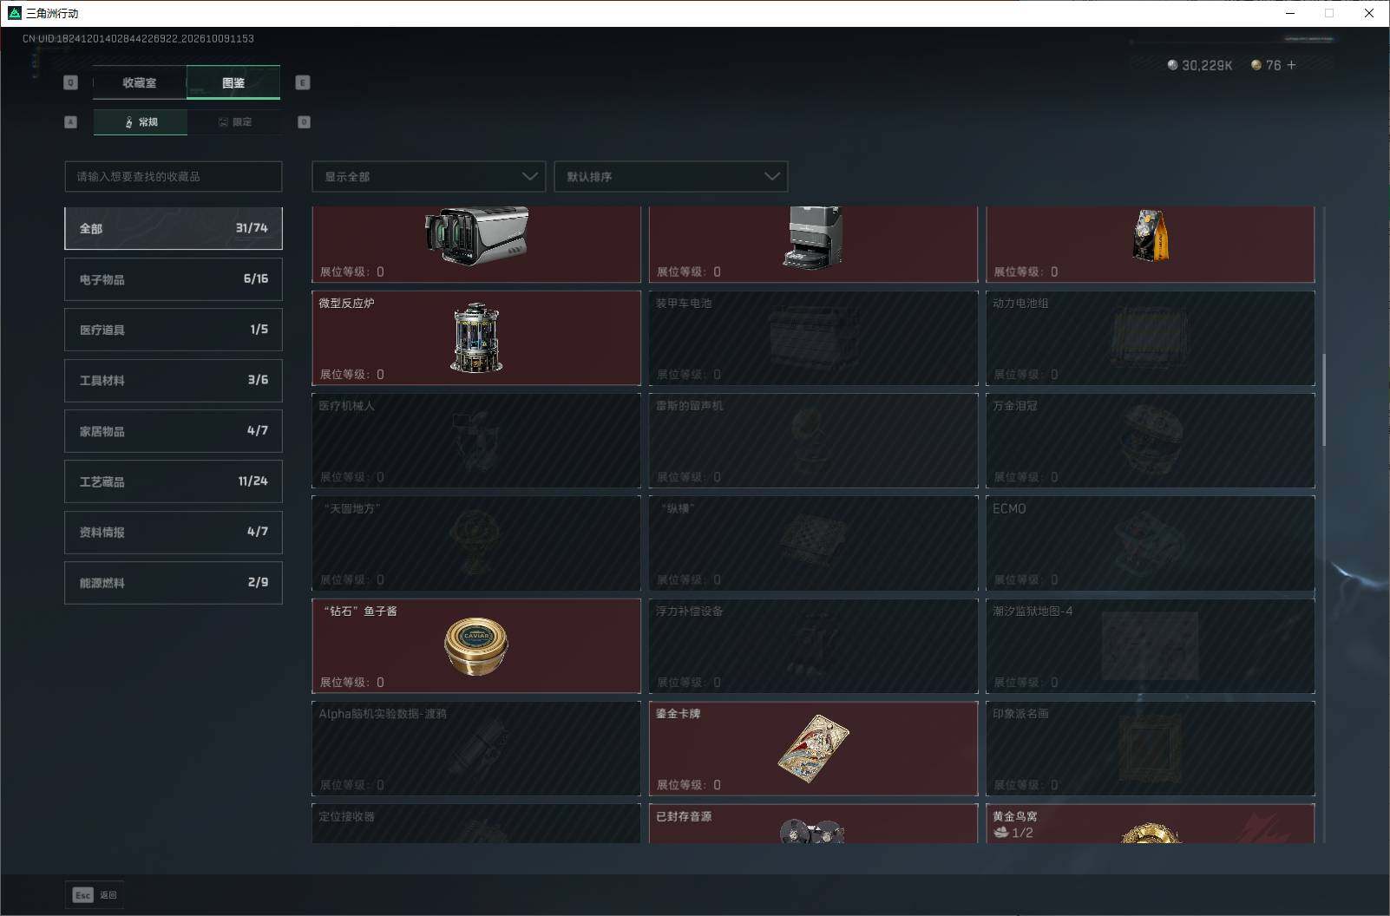Choose the 能源燃料 category
The height and width of the screenshot is (916, 1390).
pyautogui.click(x=174, y=583)
